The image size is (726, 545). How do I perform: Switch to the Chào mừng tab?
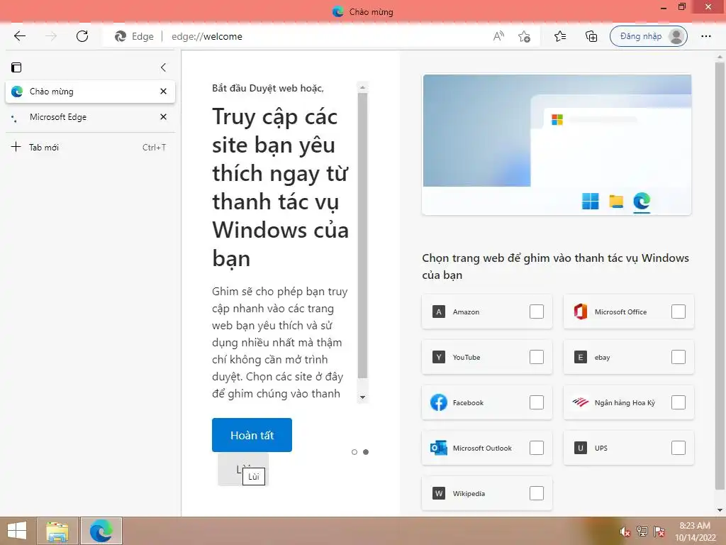[x=90, y=92]
